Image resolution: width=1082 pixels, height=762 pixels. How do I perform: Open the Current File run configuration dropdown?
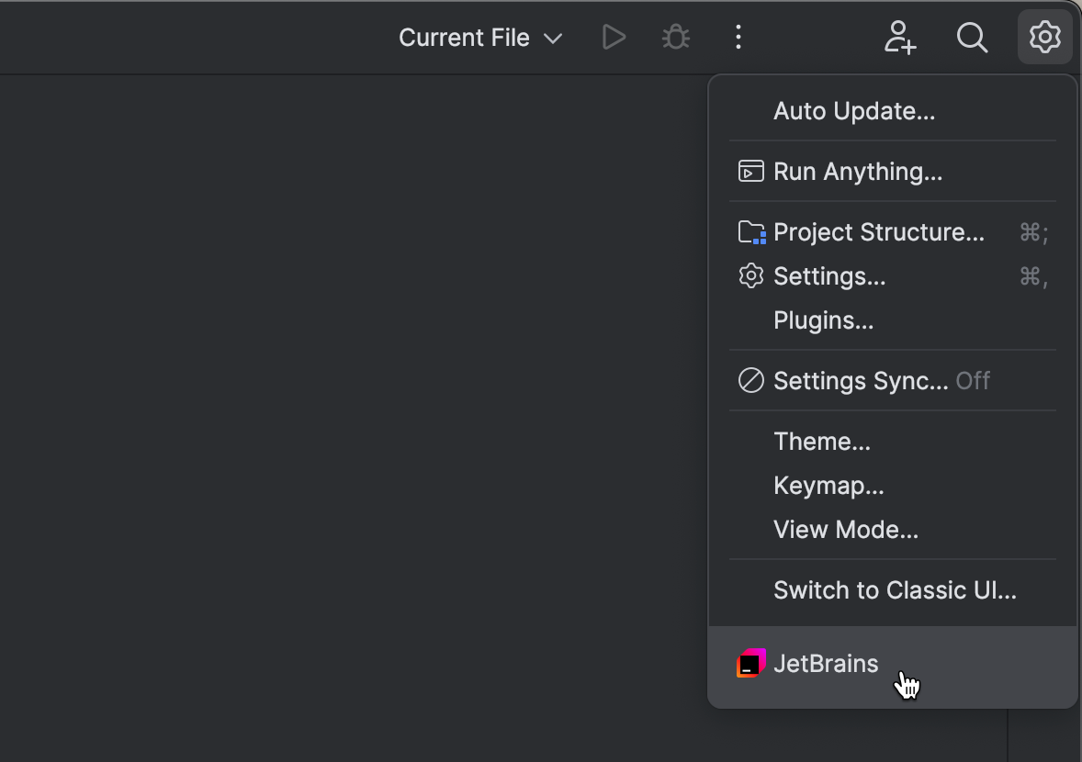tap(479, 38)
